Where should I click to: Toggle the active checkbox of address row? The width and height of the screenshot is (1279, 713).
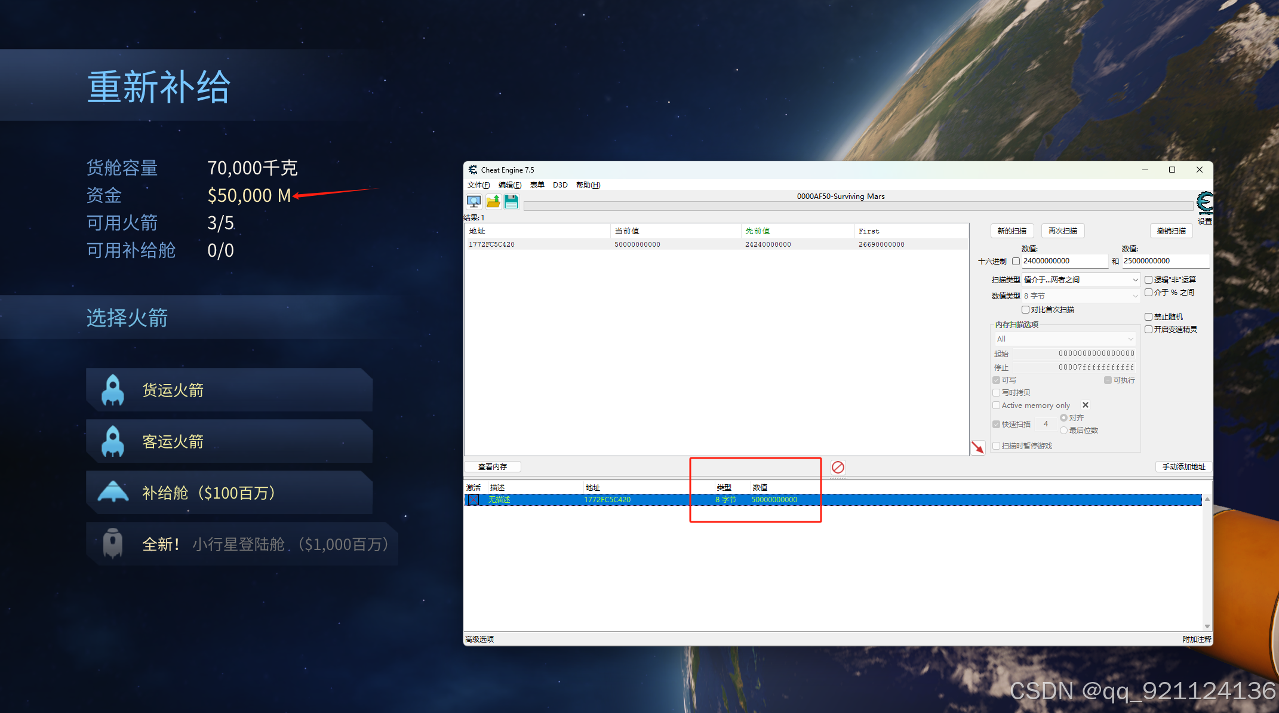tap(473, 500)
